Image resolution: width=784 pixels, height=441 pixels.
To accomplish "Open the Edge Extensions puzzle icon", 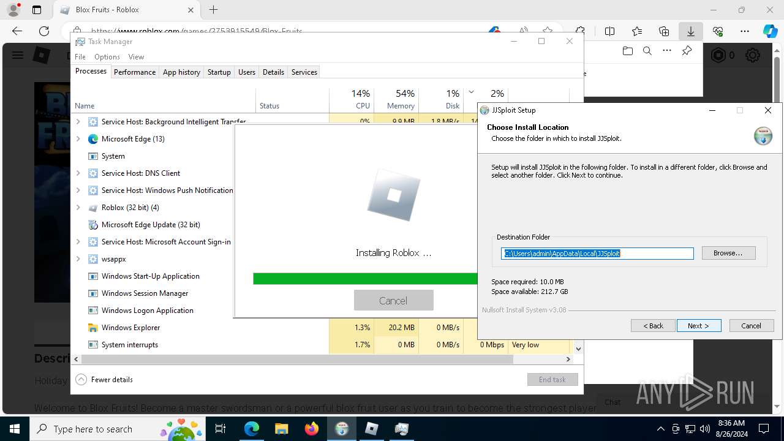I will 581,31.
